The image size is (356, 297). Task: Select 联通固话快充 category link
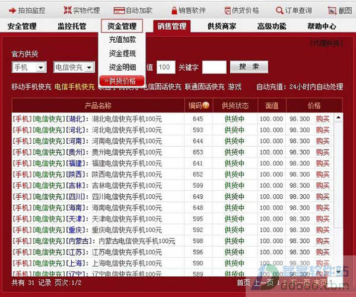click(x=205, y=87)
